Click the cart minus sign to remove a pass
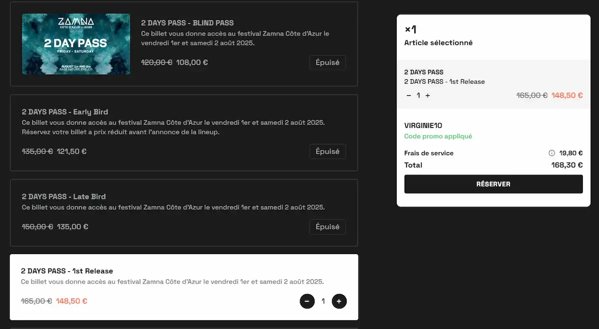The height and width of the screenshot is (329, 599). click(x=409, y=95)
